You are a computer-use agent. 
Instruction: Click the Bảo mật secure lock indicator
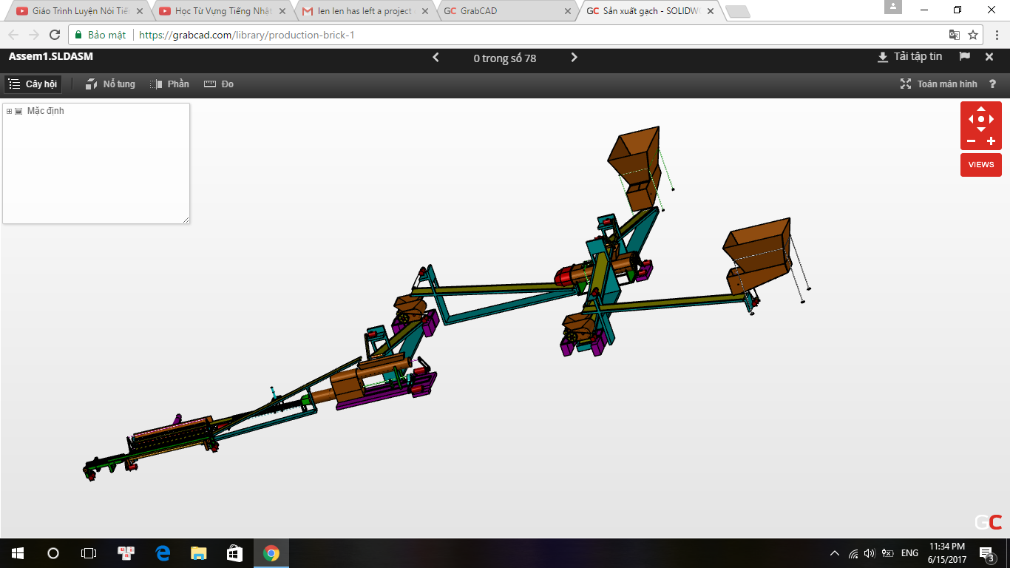(x=101, y=35)
